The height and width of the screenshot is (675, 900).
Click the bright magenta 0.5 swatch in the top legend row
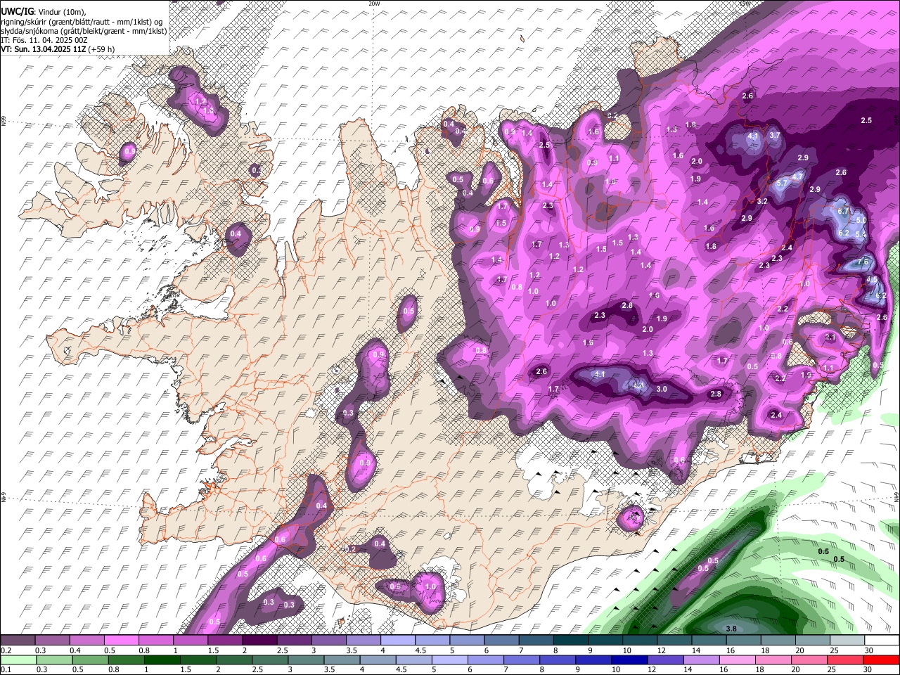[x=121, y=641]
